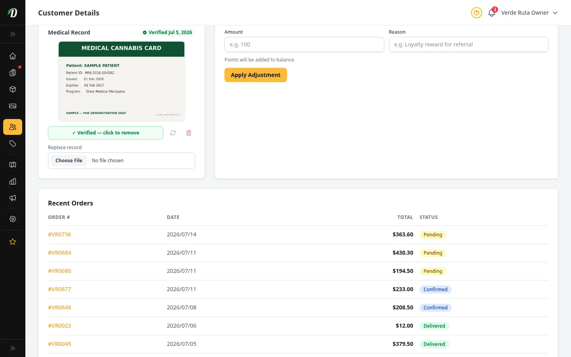Expand sidebar using bottom double-chevron

(x=13, y=348)
